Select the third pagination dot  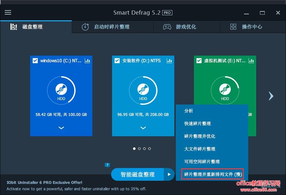144,149
